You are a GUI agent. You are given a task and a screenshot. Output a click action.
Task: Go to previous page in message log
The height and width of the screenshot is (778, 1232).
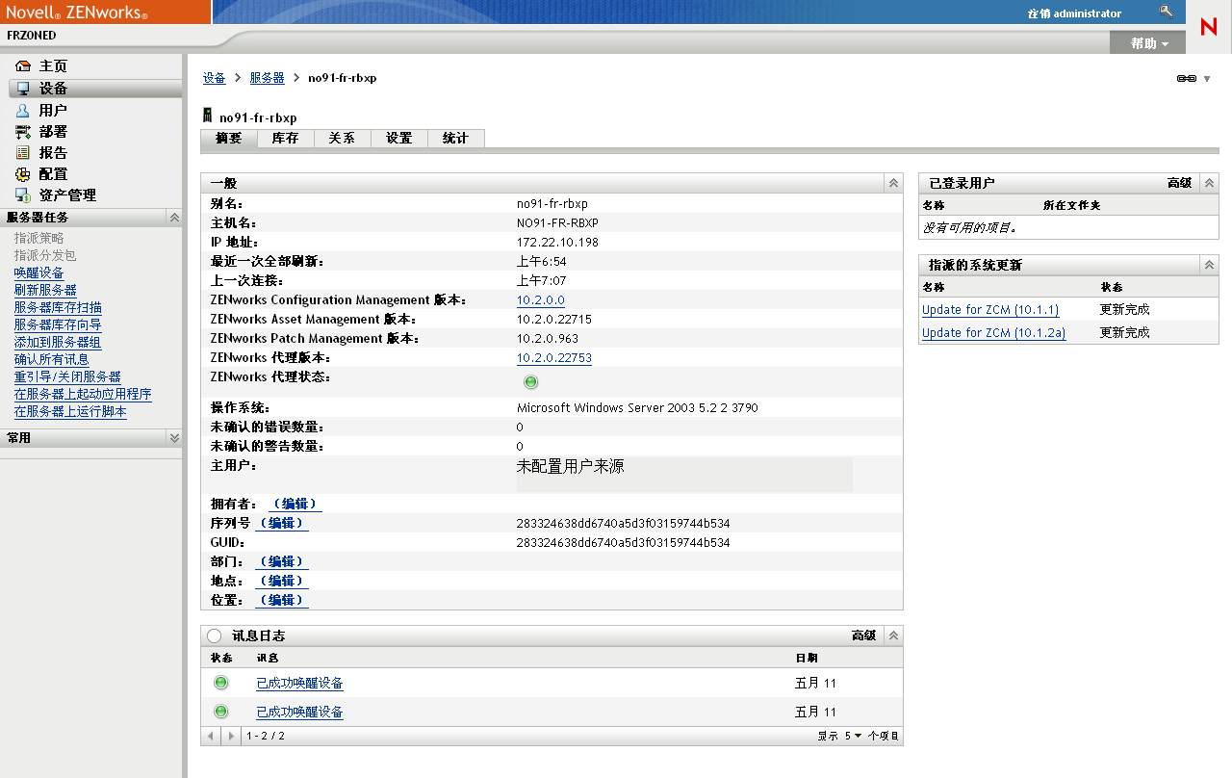212,736
